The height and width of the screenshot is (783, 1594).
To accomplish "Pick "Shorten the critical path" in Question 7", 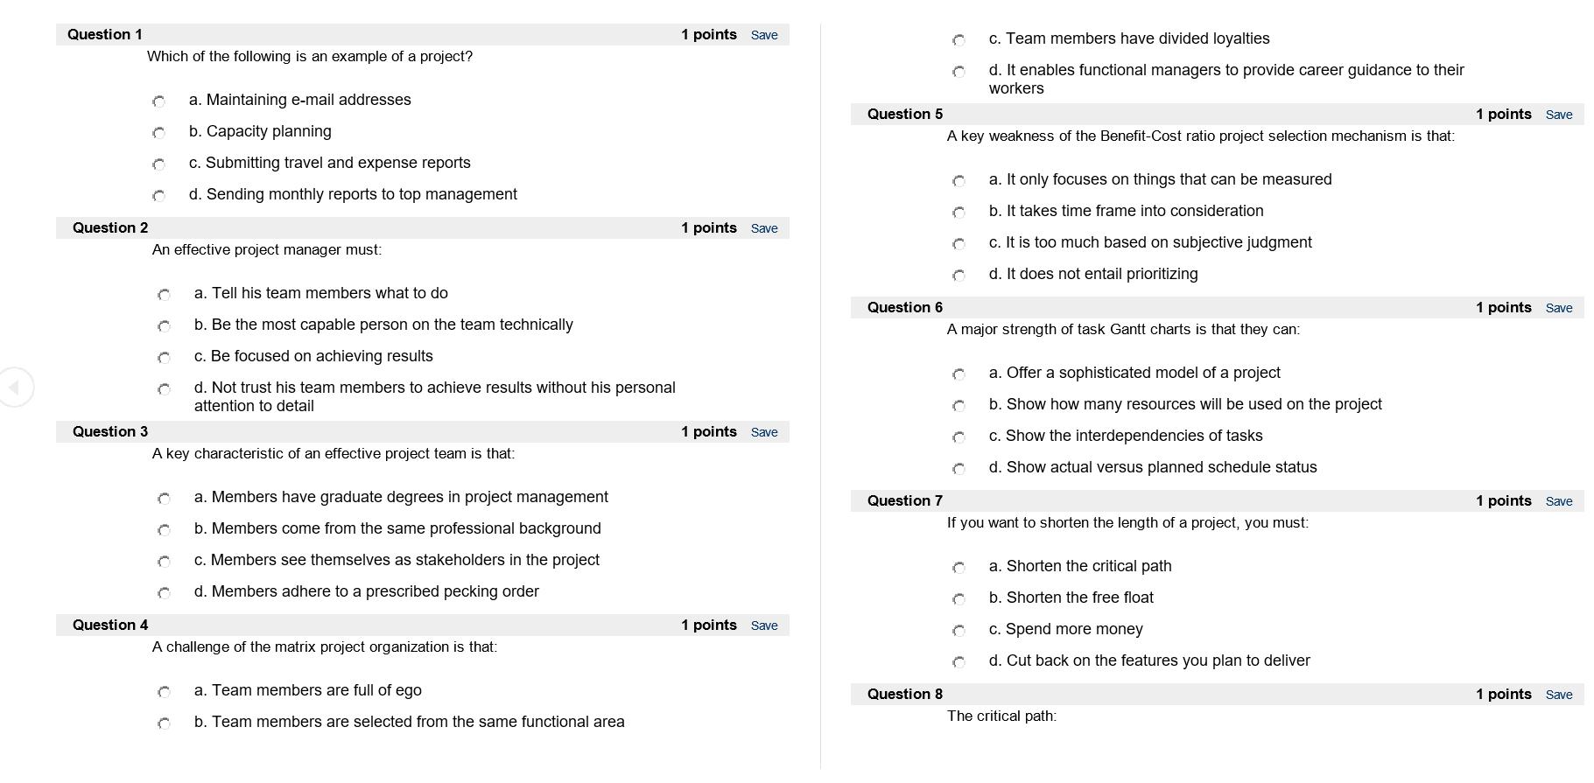I will click(x=959, y=569).
